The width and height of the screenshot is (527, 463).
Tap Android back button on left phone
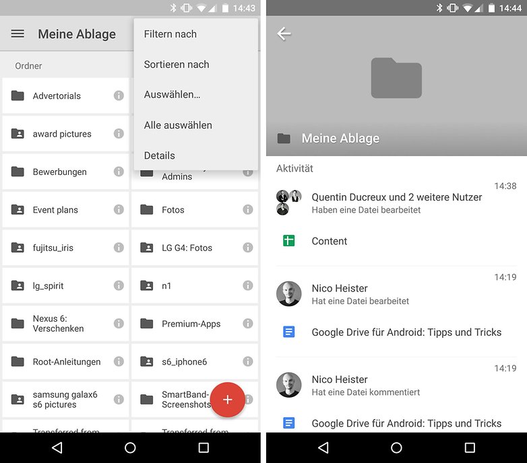[57, 448]
